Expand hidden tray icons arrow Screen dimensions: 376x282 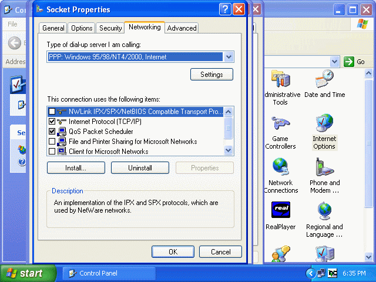coord(311,273)
